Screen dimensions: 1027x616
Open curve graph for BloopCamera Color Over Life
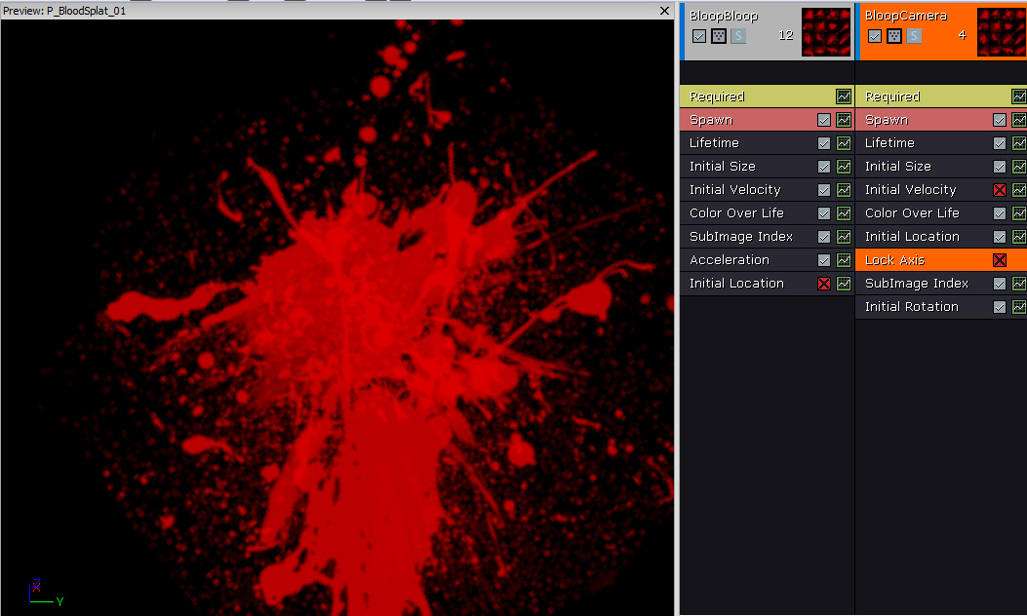pos(1019,213)
